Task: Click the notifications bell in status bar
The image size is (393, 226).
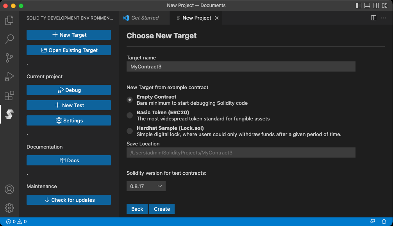Action: pyautogui.click(x=384, y=222)
